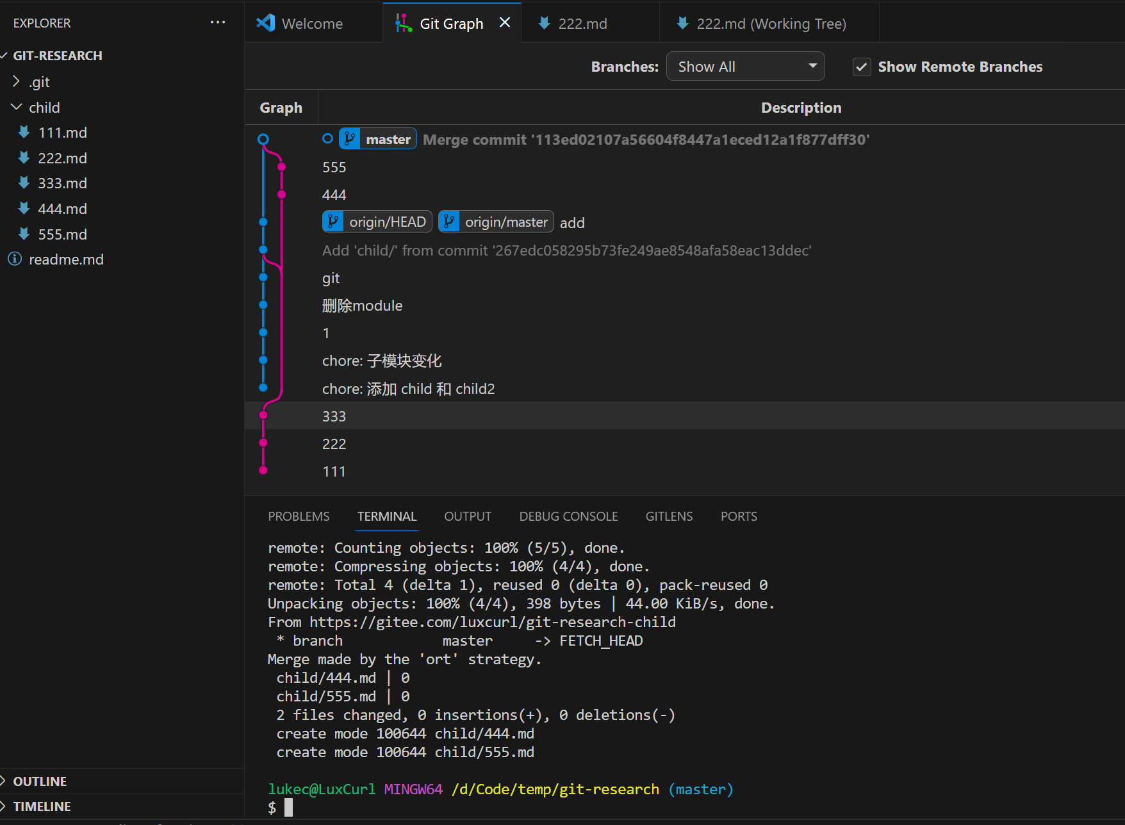Screen dimensions: 1125x825
Task: Select the commit named 333
Action: tap(334, 416)
